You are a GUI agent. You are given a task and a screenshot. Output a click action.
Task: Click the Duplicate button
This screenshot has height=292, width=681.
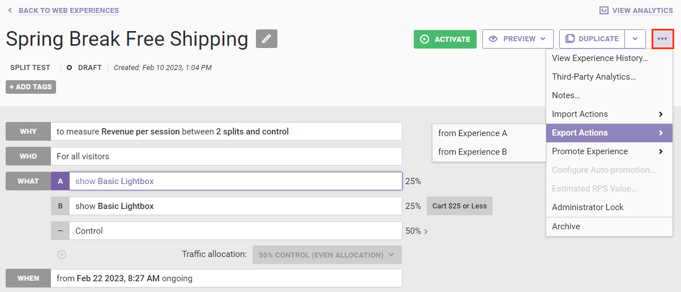point(592,39)
